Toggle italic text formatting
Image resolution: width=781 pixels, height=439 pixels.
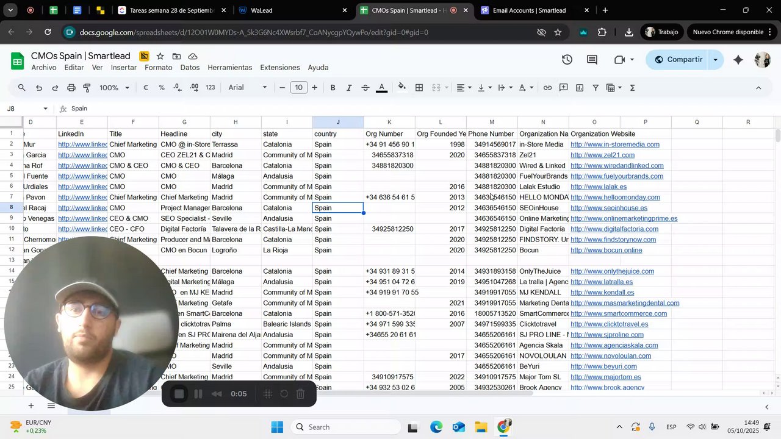(349, 88)
